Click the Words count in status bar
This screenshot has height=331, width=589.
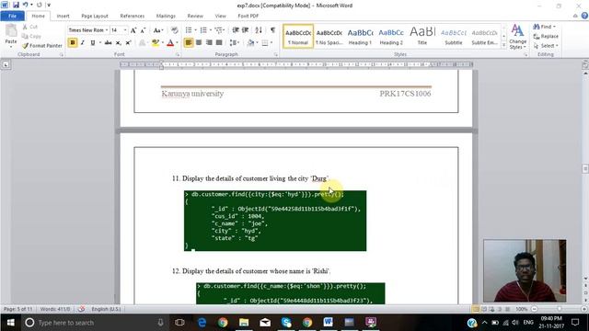(x=55, y=309)
